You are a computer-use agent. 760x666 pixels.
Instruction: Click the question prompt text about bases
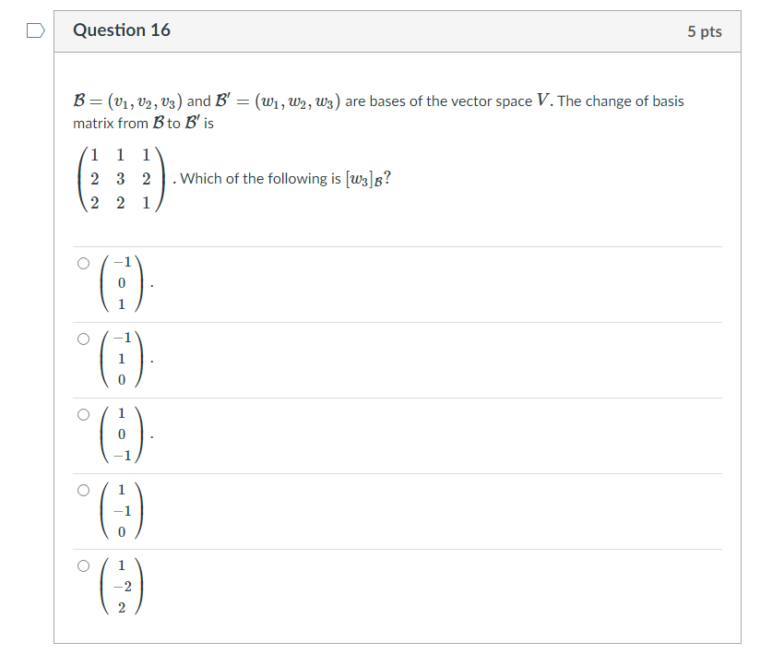[x=277, y=101]
